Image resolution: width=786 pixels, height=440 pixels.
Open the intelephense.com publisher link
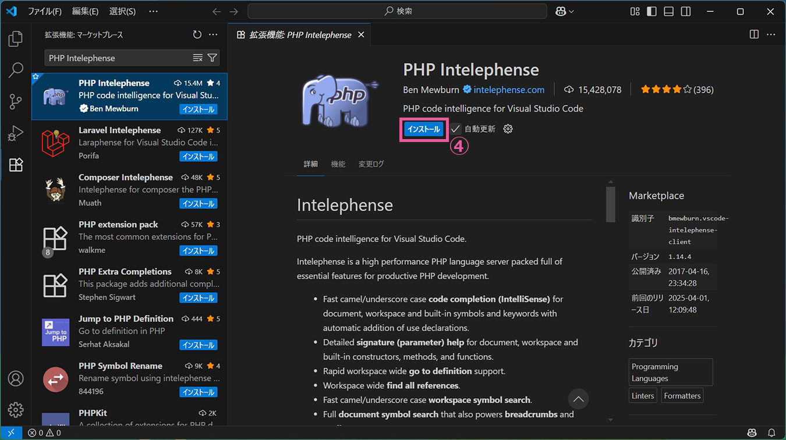coord(509,90)
